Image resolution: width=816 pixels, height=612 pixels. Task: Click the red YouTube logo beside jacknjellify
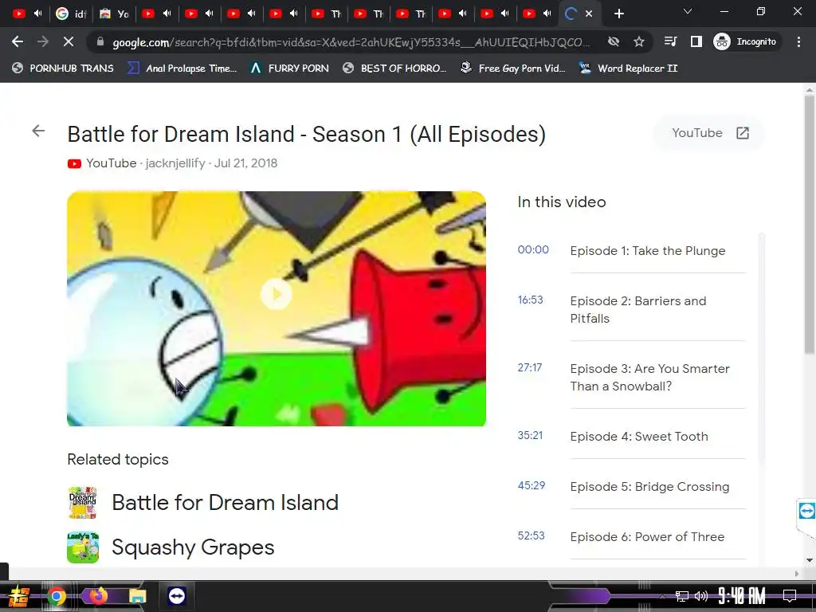74,164
